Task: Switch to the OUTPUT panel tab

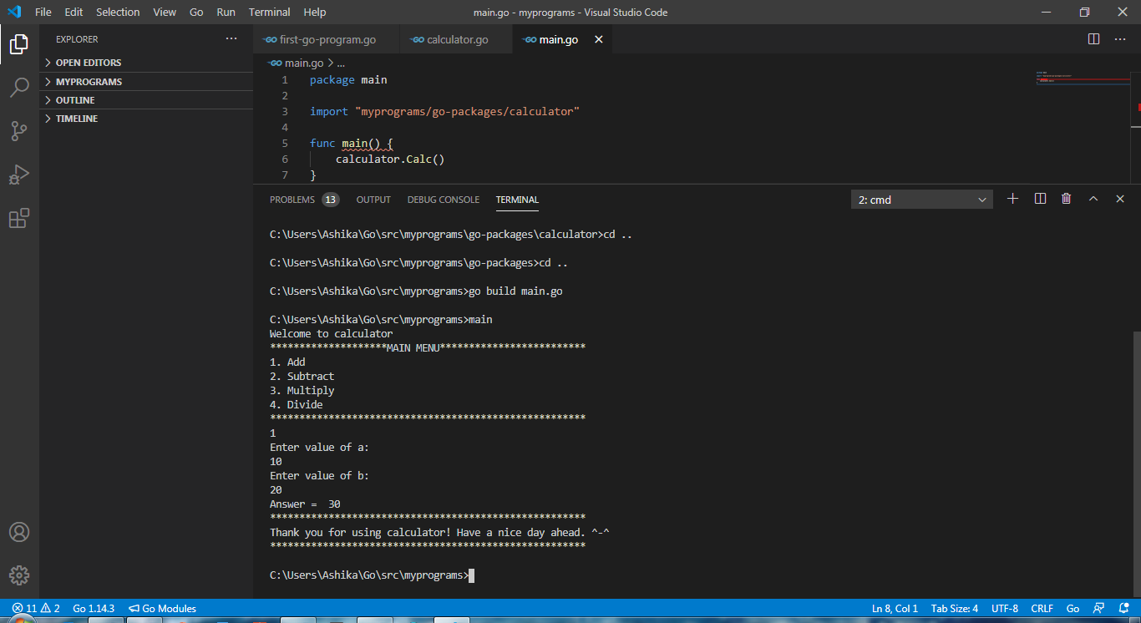Action: 373,200
